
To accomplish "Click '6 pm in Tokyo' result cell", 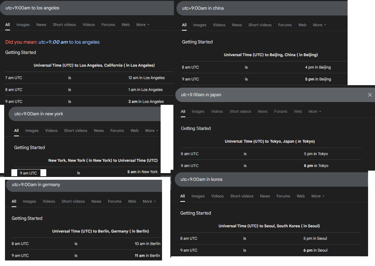I will 316,166.
